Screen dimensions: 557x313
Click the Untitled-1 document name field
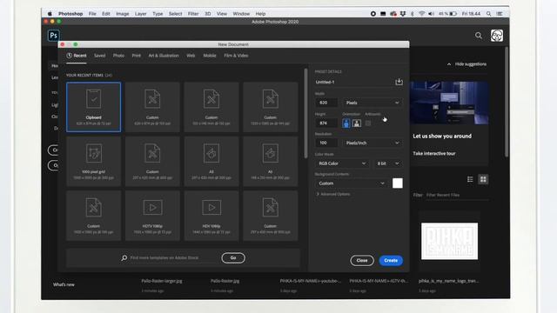coord(353,82)
